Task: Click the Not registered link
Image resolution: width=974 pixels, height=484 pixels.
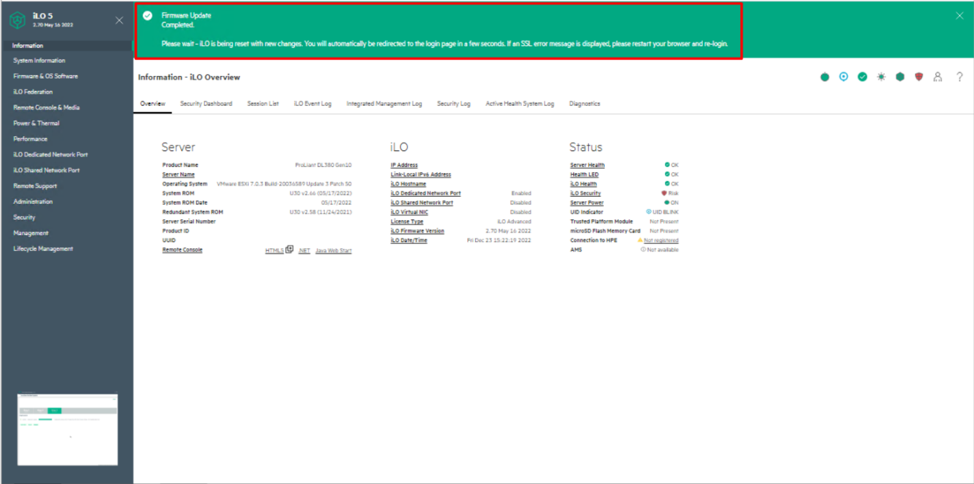Action: coord(661,241)
